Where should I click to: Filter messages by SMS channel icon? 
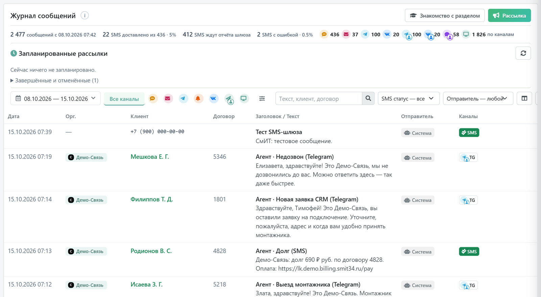click(x=153, y=99)
